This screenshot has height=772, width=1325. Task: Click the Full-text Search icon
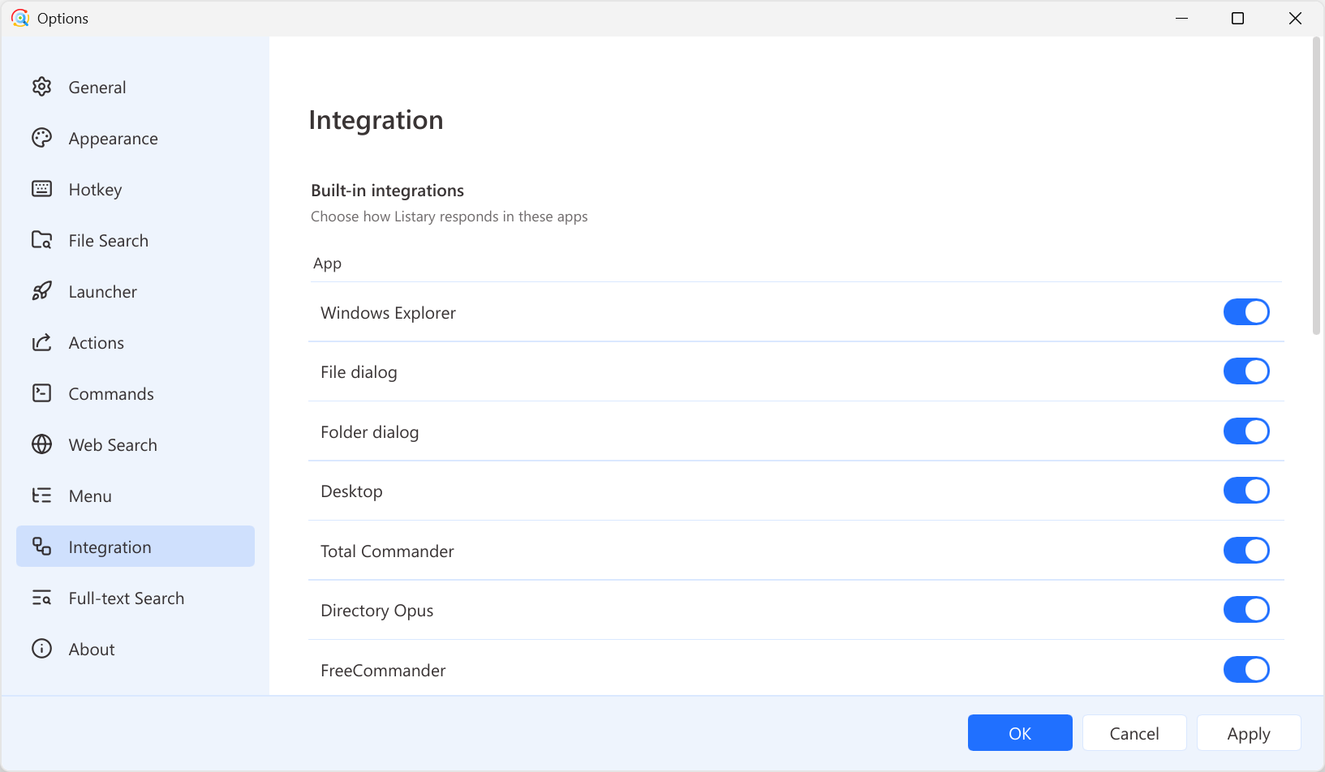(41, 598)
